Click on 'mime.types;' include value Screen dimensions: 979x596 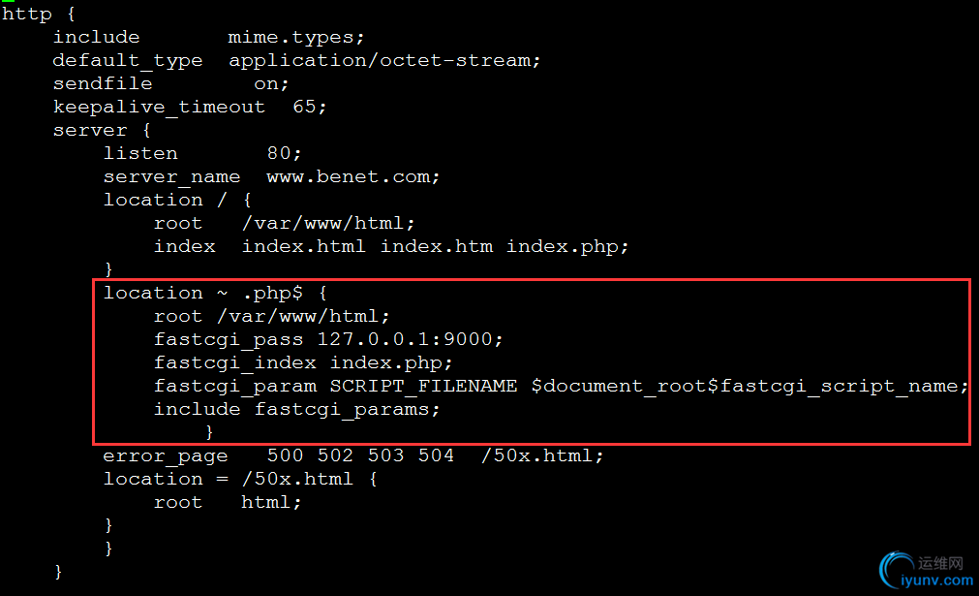point(296,38)
